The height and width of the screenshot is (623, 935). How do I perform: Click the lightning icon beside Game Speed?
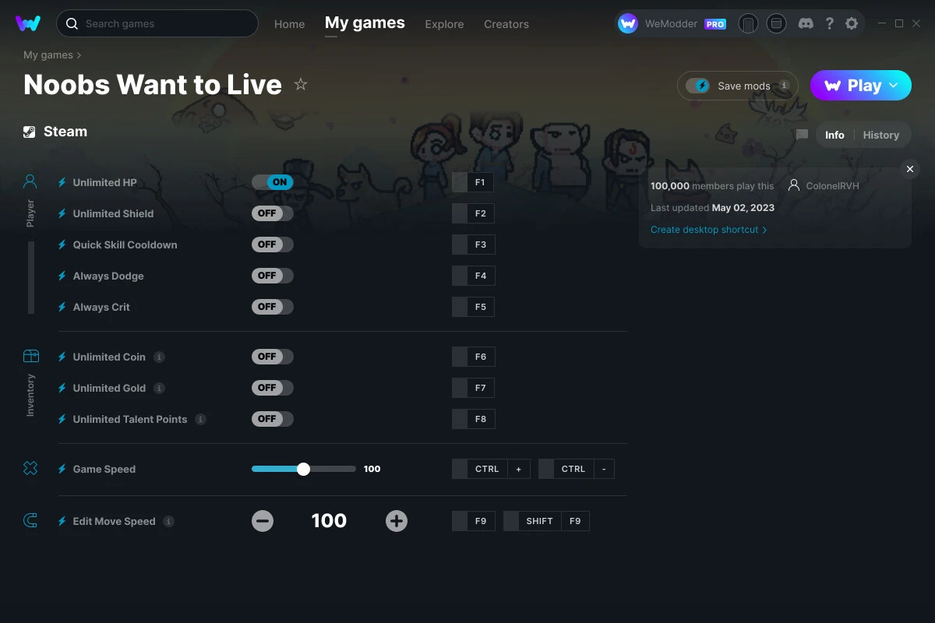[x=62, y=469]
